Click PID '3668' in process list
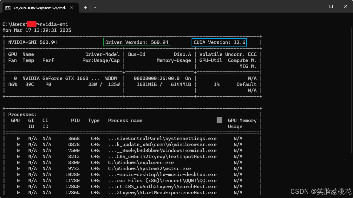 [74, 139]
